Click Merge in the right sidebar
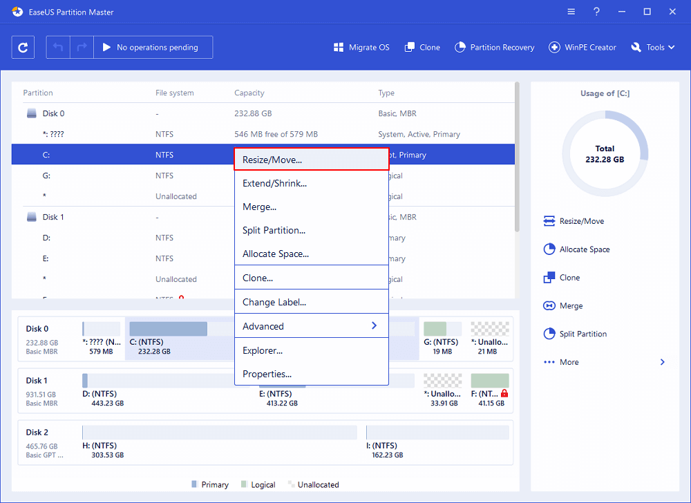Viewport: 691px width, 503px height. pos(562,305)
